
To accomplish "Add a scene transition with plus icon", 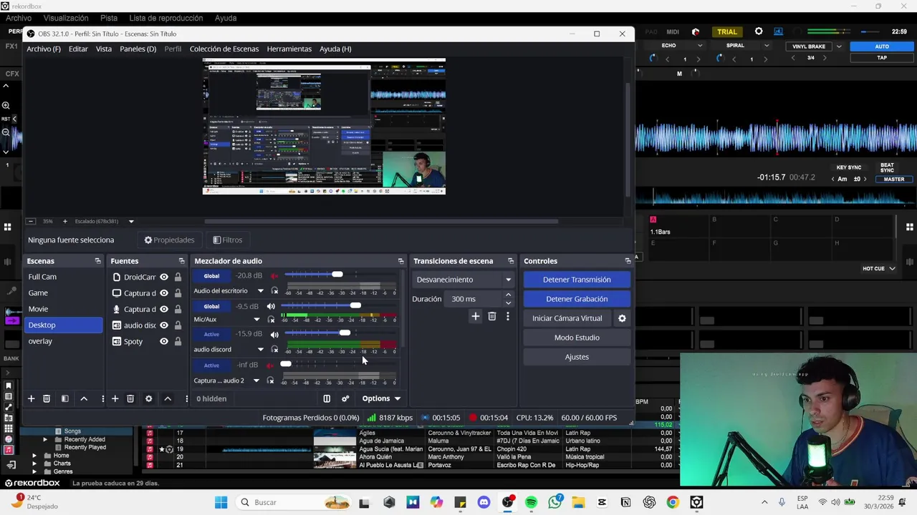I will point(475,316).
